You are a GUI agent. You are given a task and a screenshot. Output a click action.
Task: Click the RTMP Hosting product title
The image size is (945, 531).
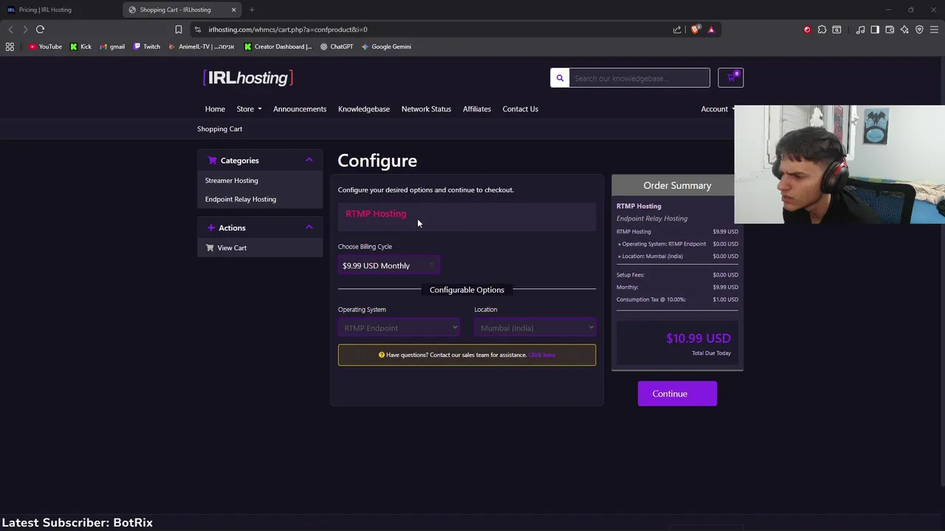click(x=376, y=214)
